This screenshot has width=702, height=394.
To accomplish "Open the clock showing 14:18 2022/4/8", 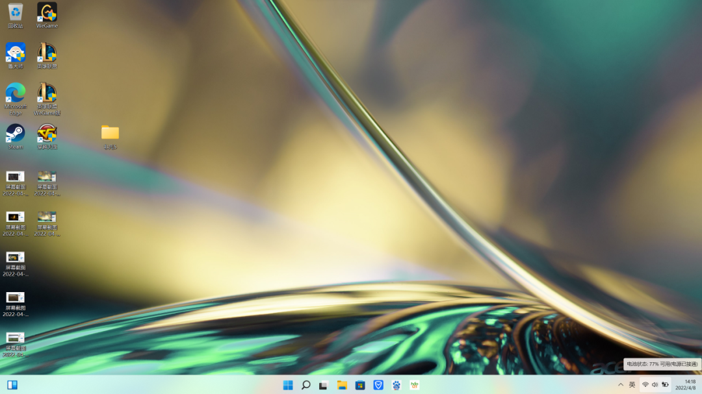I will (686, 385).
